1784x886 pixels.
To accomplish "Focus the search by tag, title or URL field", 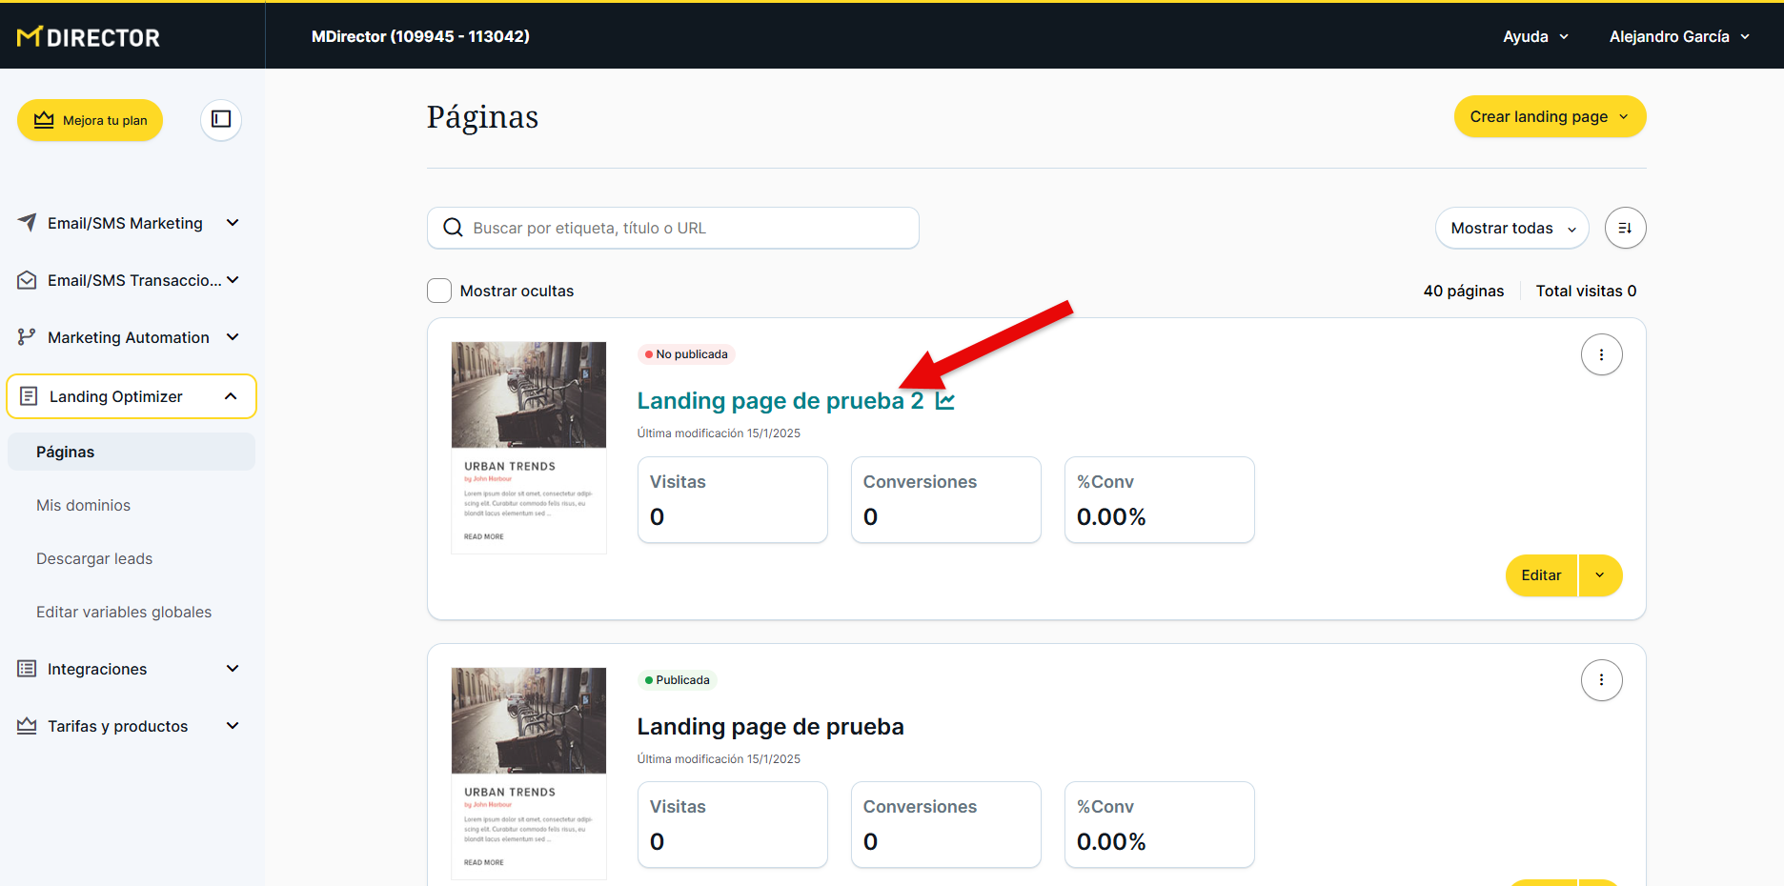I will [686, 228].
